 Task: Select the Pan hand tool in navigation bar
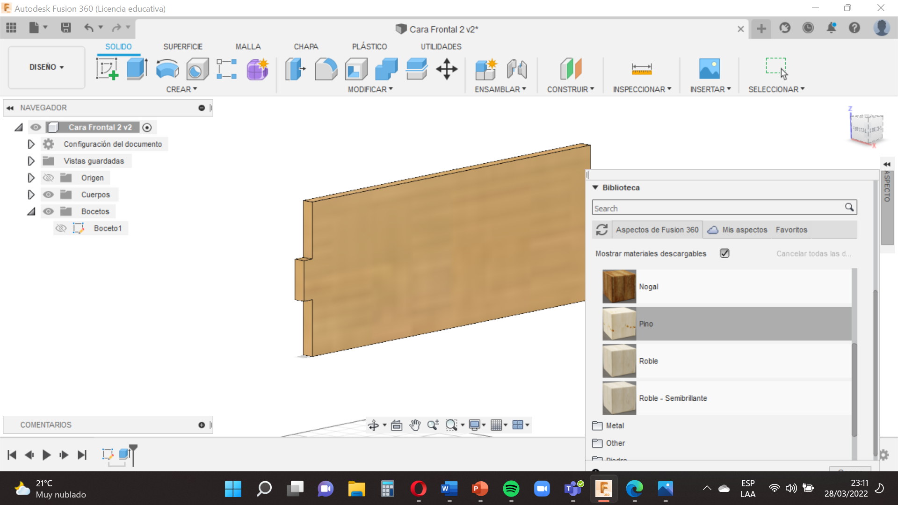[415, 425]
